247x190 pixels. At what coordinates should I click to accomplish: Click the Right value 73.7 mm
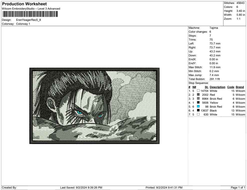215,47
